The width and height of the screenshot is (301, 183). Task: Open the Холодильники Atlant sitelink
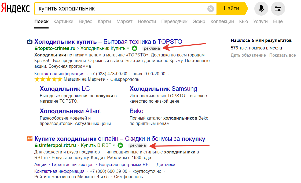[x=70, y=111]
